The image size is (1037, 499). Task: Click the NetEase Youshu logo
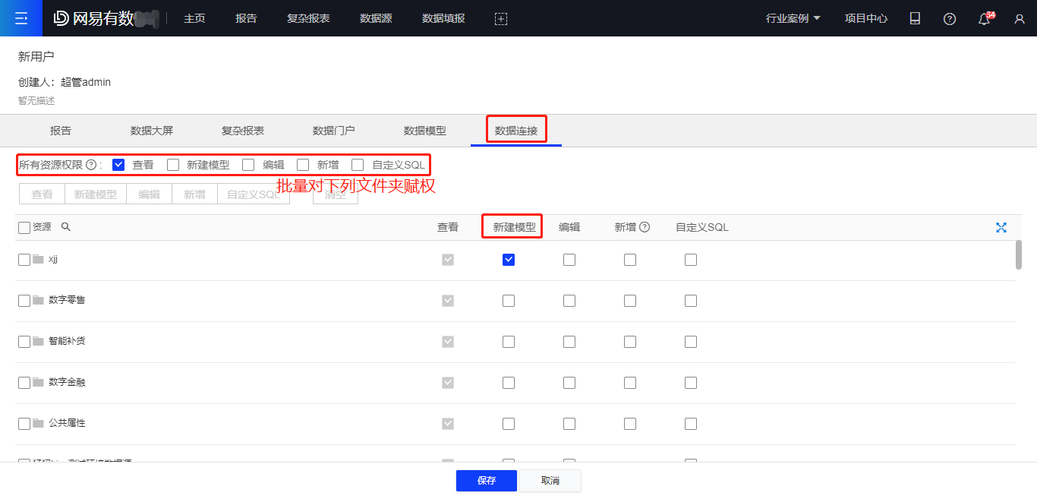click(x=93, y=18)
